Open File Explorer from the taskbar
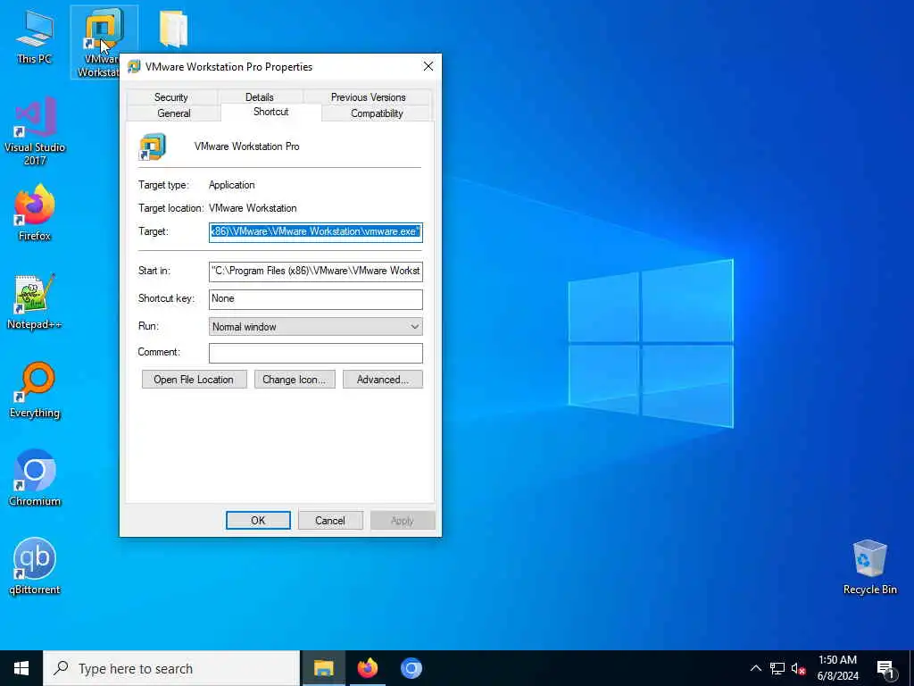Viewport: 914px width, 686px height. coord(323,668)
